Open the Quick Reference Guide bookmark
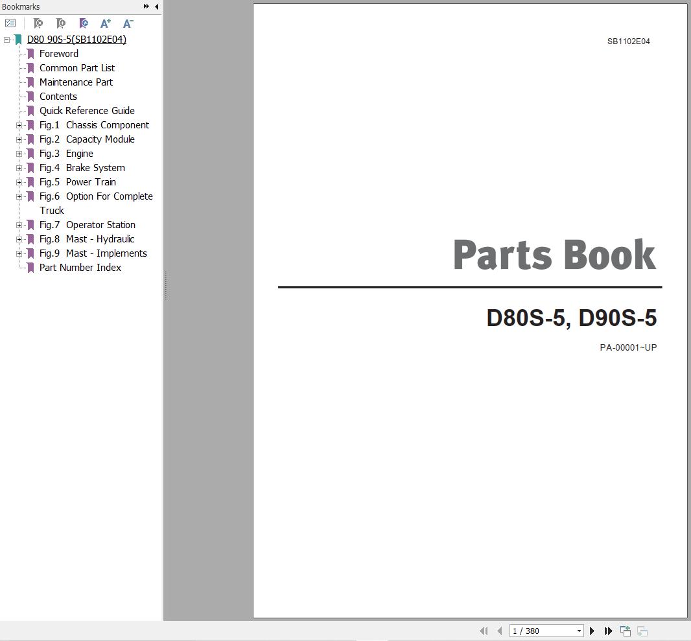The width and height of the screenshot is (691, 641). [x=88, y=111]
